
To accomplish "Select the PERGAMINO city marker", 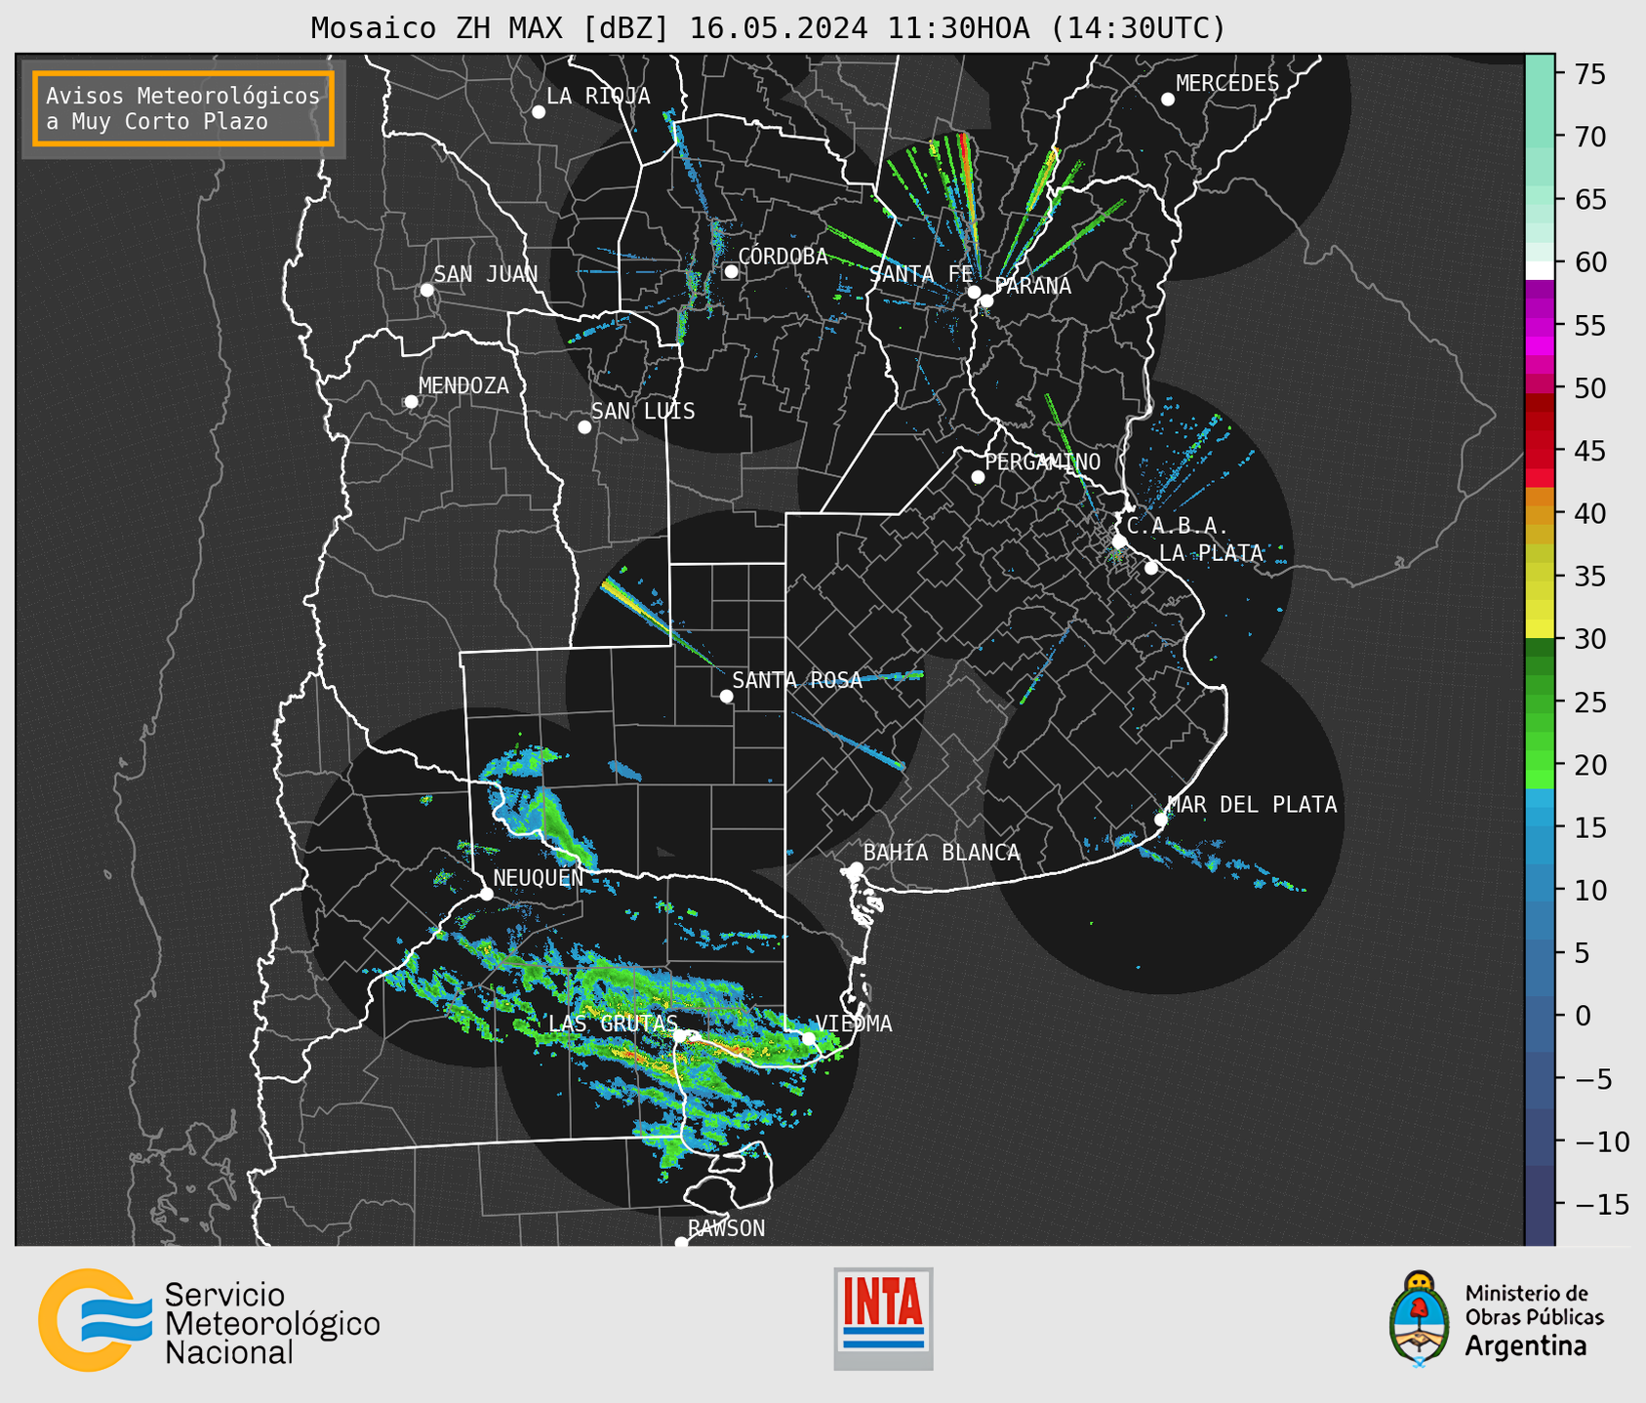I will [x=978, y=477].
